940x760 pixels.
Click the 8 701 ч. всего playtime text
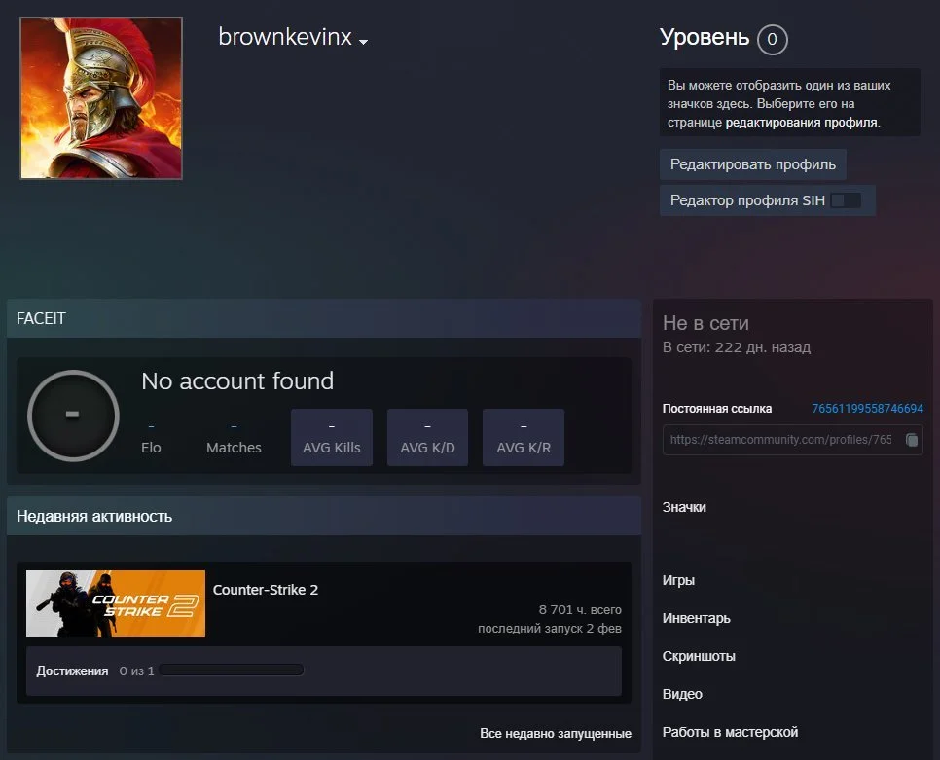tap(580, 609)
